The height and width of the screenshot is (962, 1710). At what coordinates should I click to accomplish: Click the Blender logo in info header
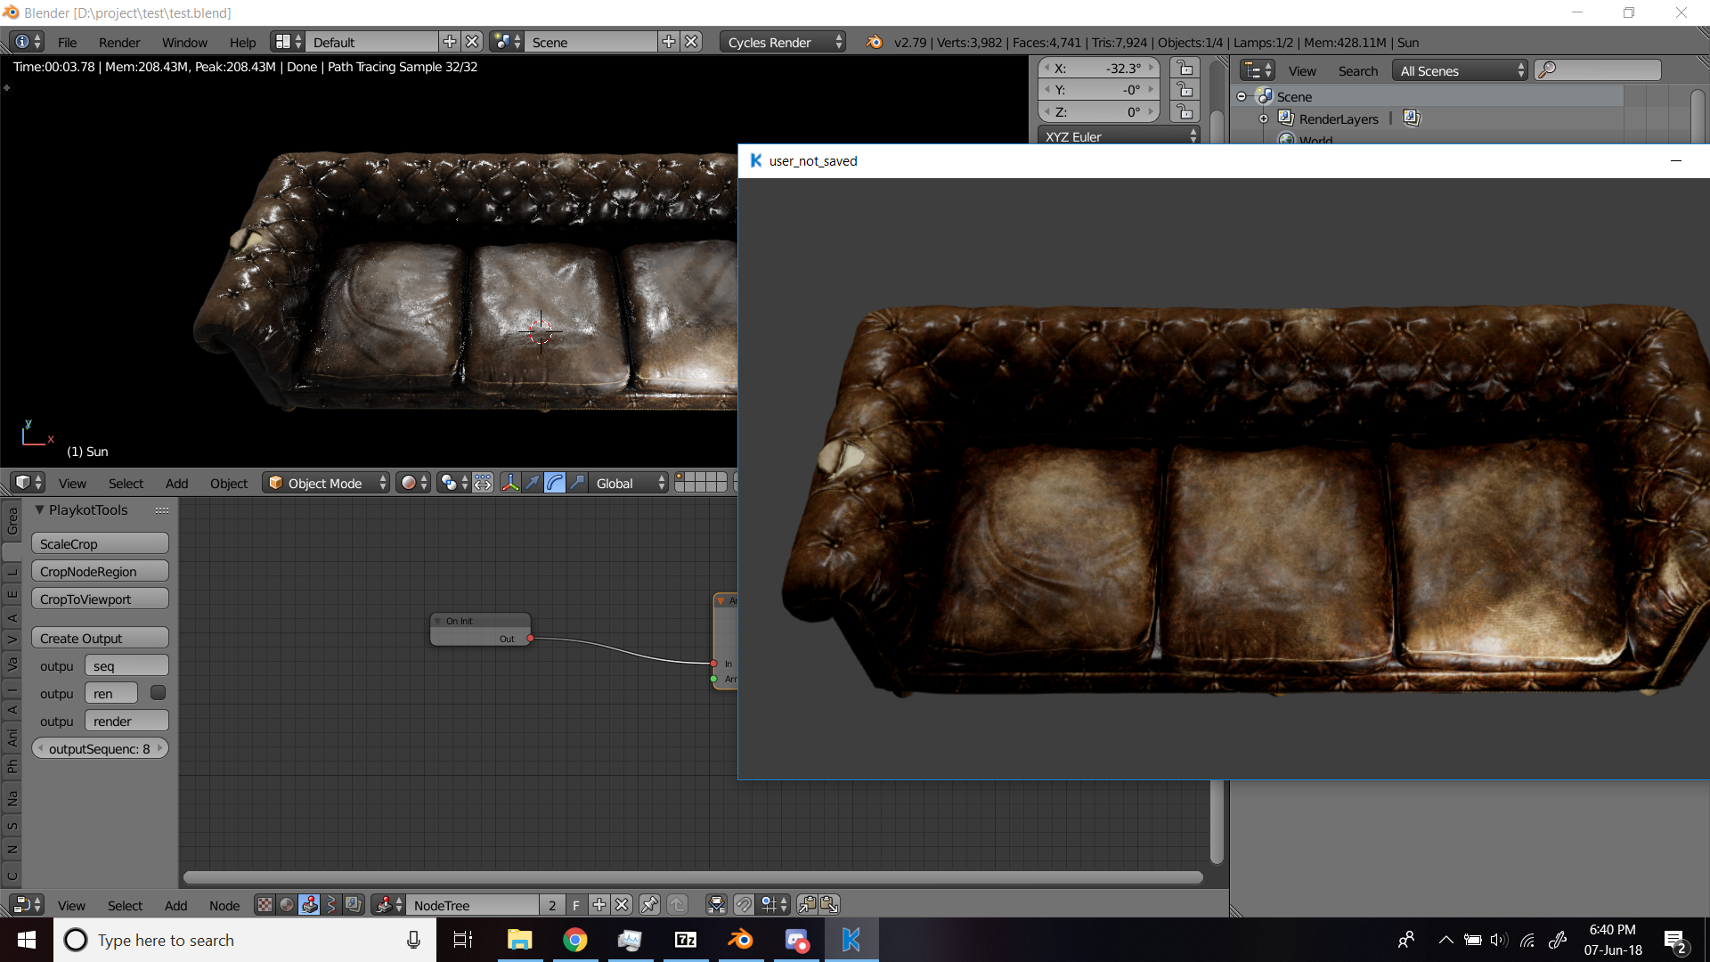pyautogui.click(x=875, y=42)
